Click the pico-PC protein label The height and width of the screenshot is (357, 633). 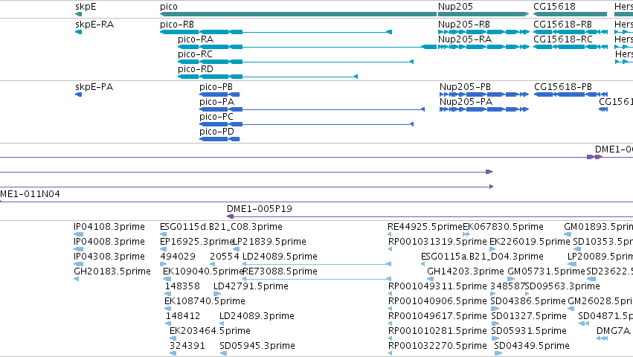click(216, 117)
